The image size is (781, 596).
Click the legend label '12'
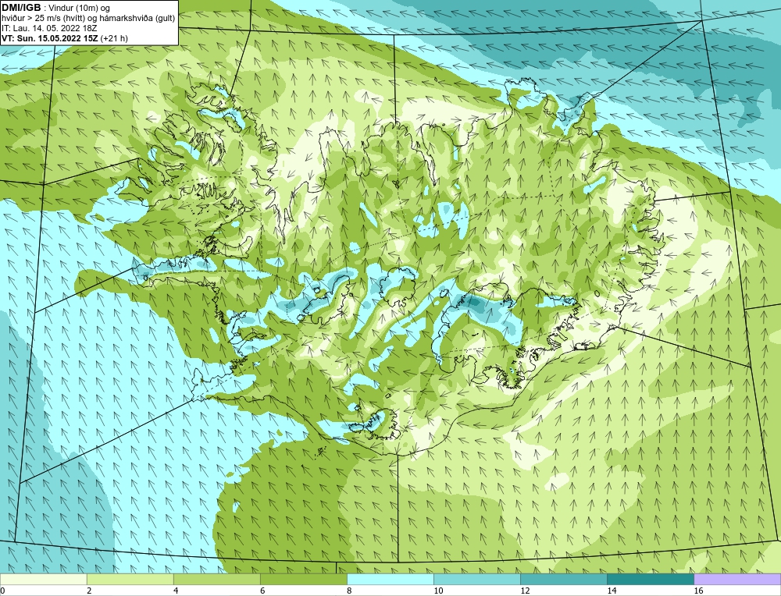coord(525,591)
